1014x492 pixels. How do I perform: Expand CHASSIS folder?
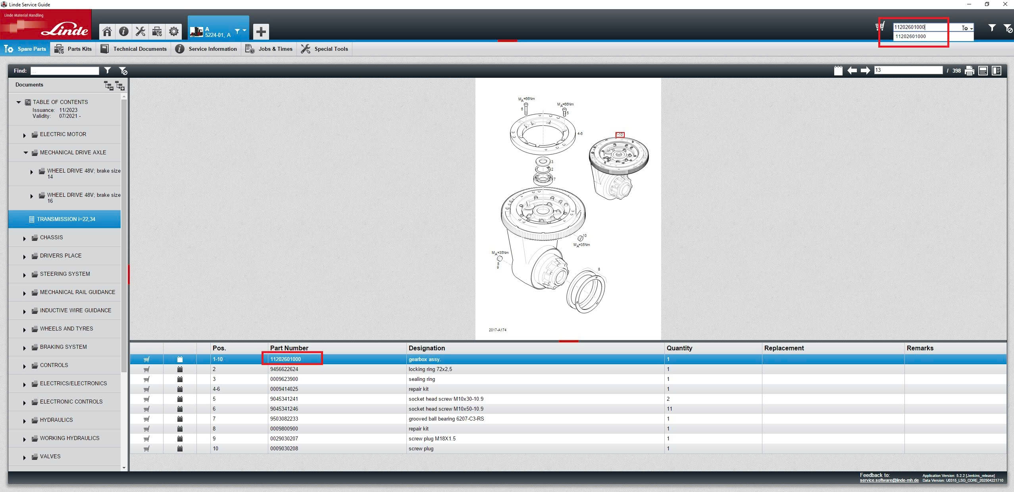(x=24, y=238)
